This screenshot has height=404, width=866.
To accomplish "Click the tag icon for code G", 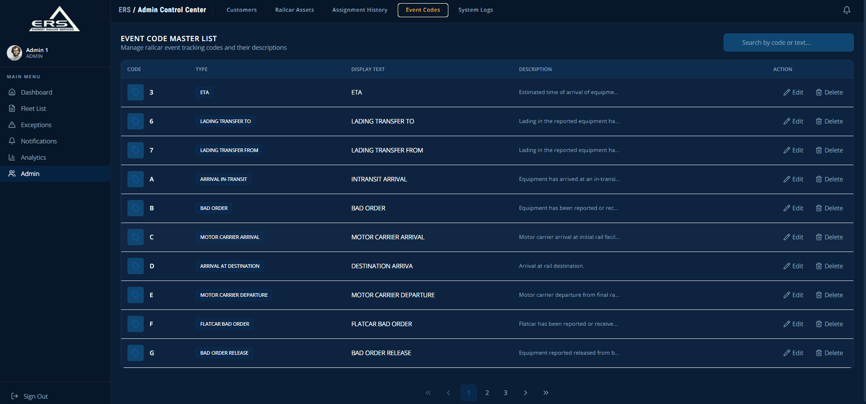I will (x=135, y=353).
